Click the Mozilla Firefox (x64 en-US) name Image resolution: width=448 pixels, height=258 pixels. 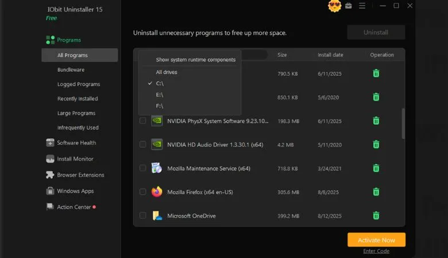pyautogui.click(x=200, y=192)
